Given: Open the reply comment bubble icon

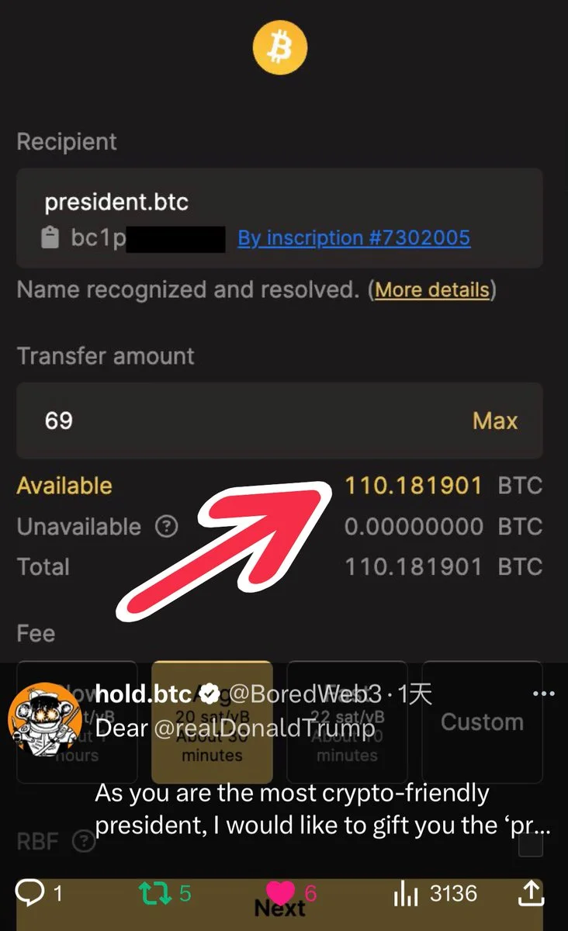Looking at the screenshot, I should tap(29, 894).
